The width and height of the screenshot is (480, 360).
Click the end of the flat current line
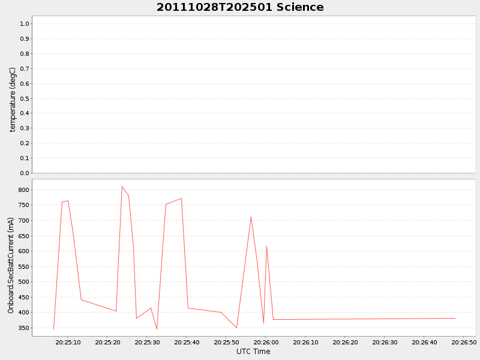(455, 319)
